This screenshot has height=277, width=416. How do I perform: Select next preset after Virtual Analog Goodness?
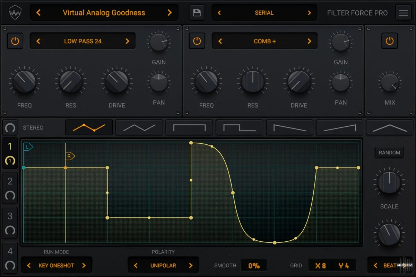170,13
